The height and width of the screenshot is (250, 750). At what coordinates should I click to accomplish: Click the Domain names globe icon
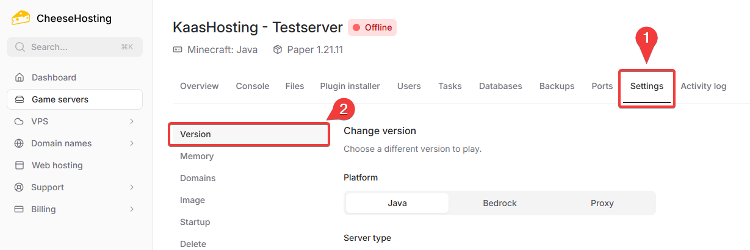point(20,143)
